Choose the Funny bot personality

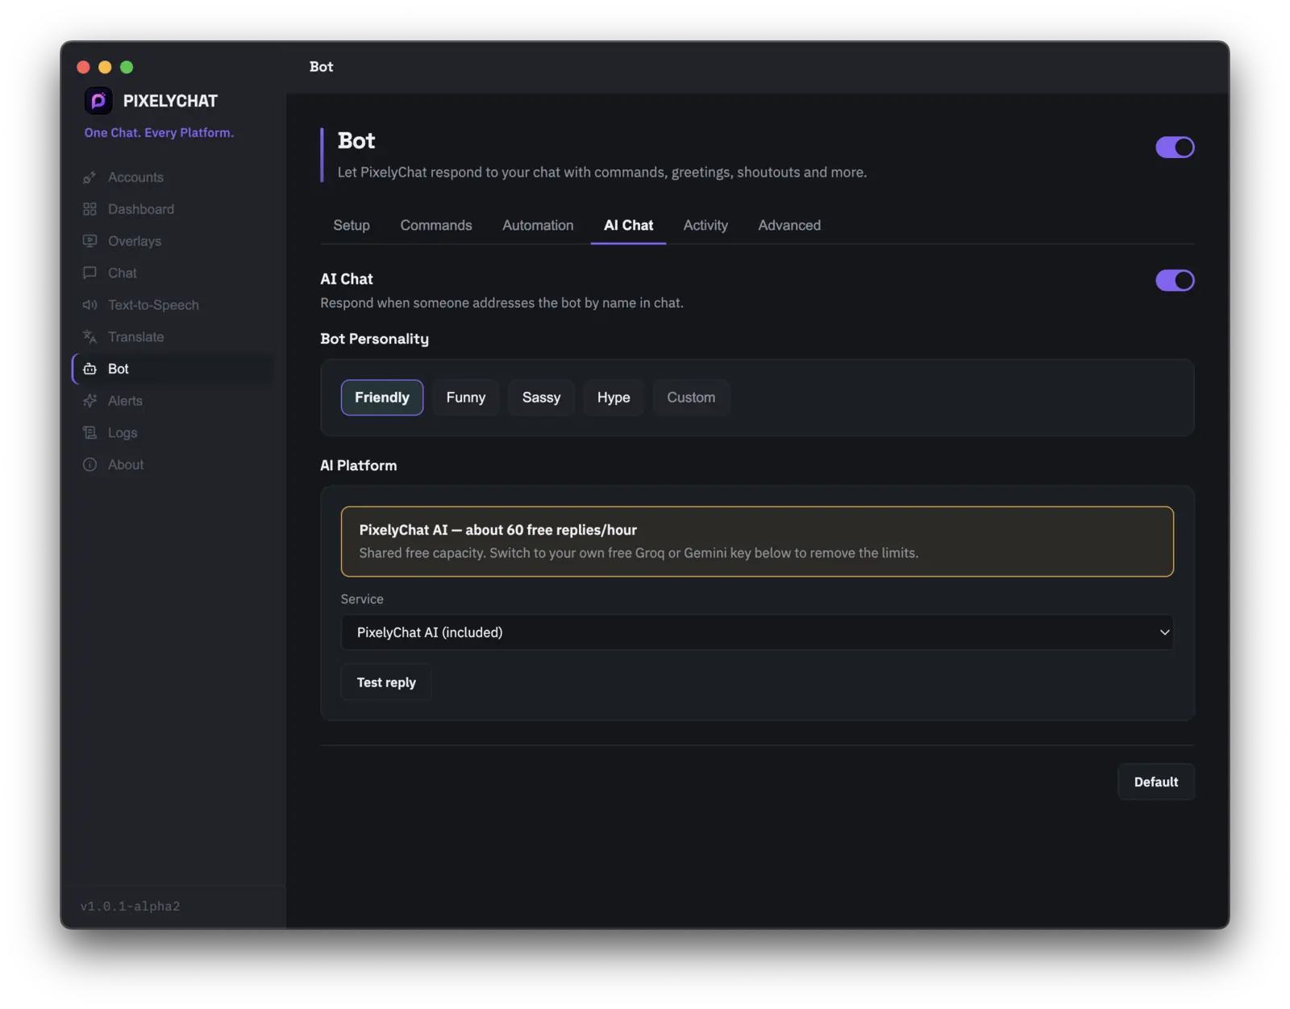pos(466,398)
